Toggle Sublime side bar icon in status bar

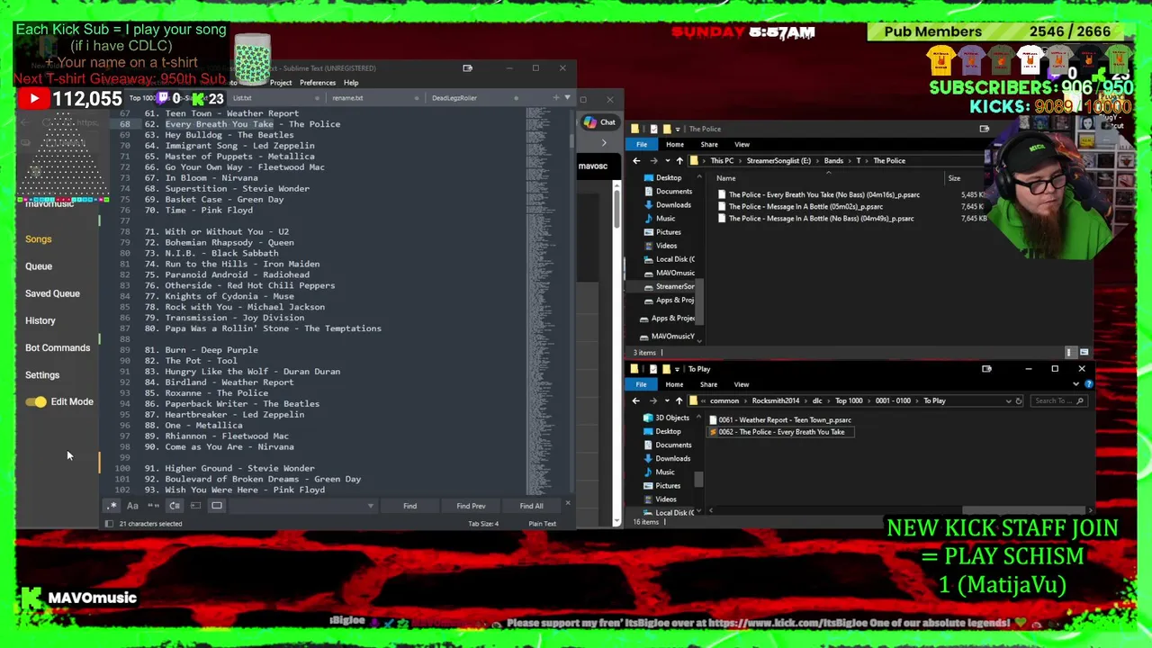[x=110, y=524]
